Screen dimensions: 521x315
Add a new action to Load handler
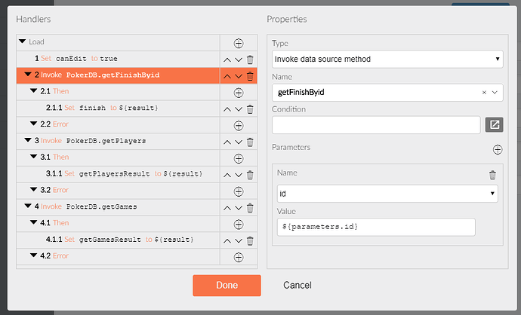239,43
